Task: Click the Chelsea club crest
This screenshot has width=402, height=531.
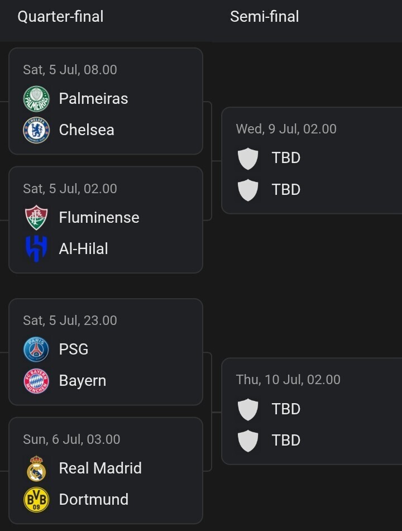Action: (x=36, y=130)
